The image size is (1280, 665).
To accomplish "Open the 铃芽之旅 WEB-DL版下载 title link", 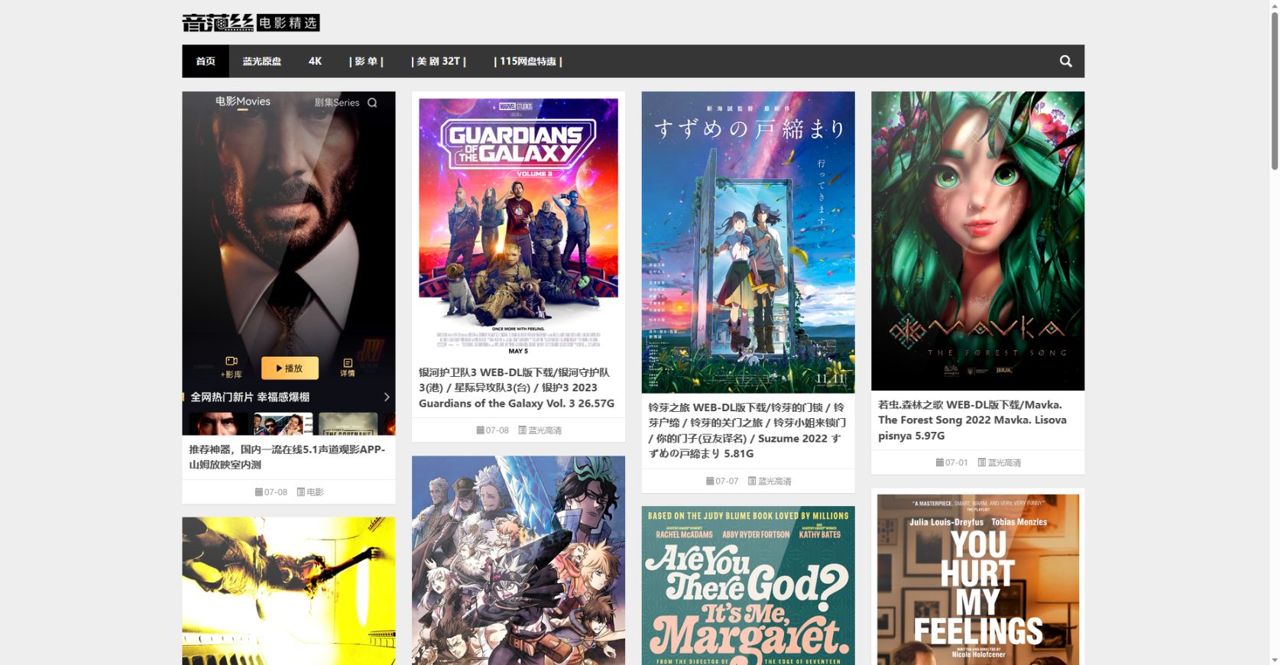I will click(x=747, y=430).
